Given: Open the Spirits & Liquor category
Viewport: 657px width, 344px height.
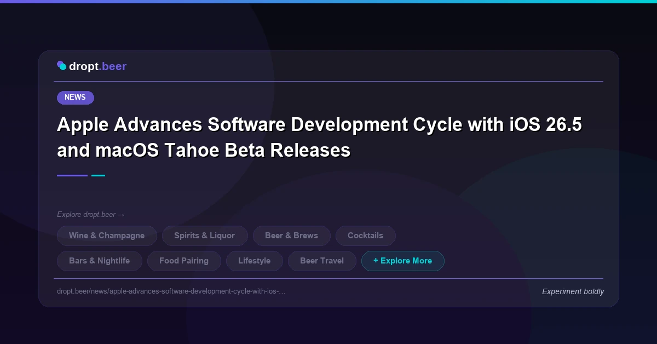Looking at the screenshot, I should (205, 236).
